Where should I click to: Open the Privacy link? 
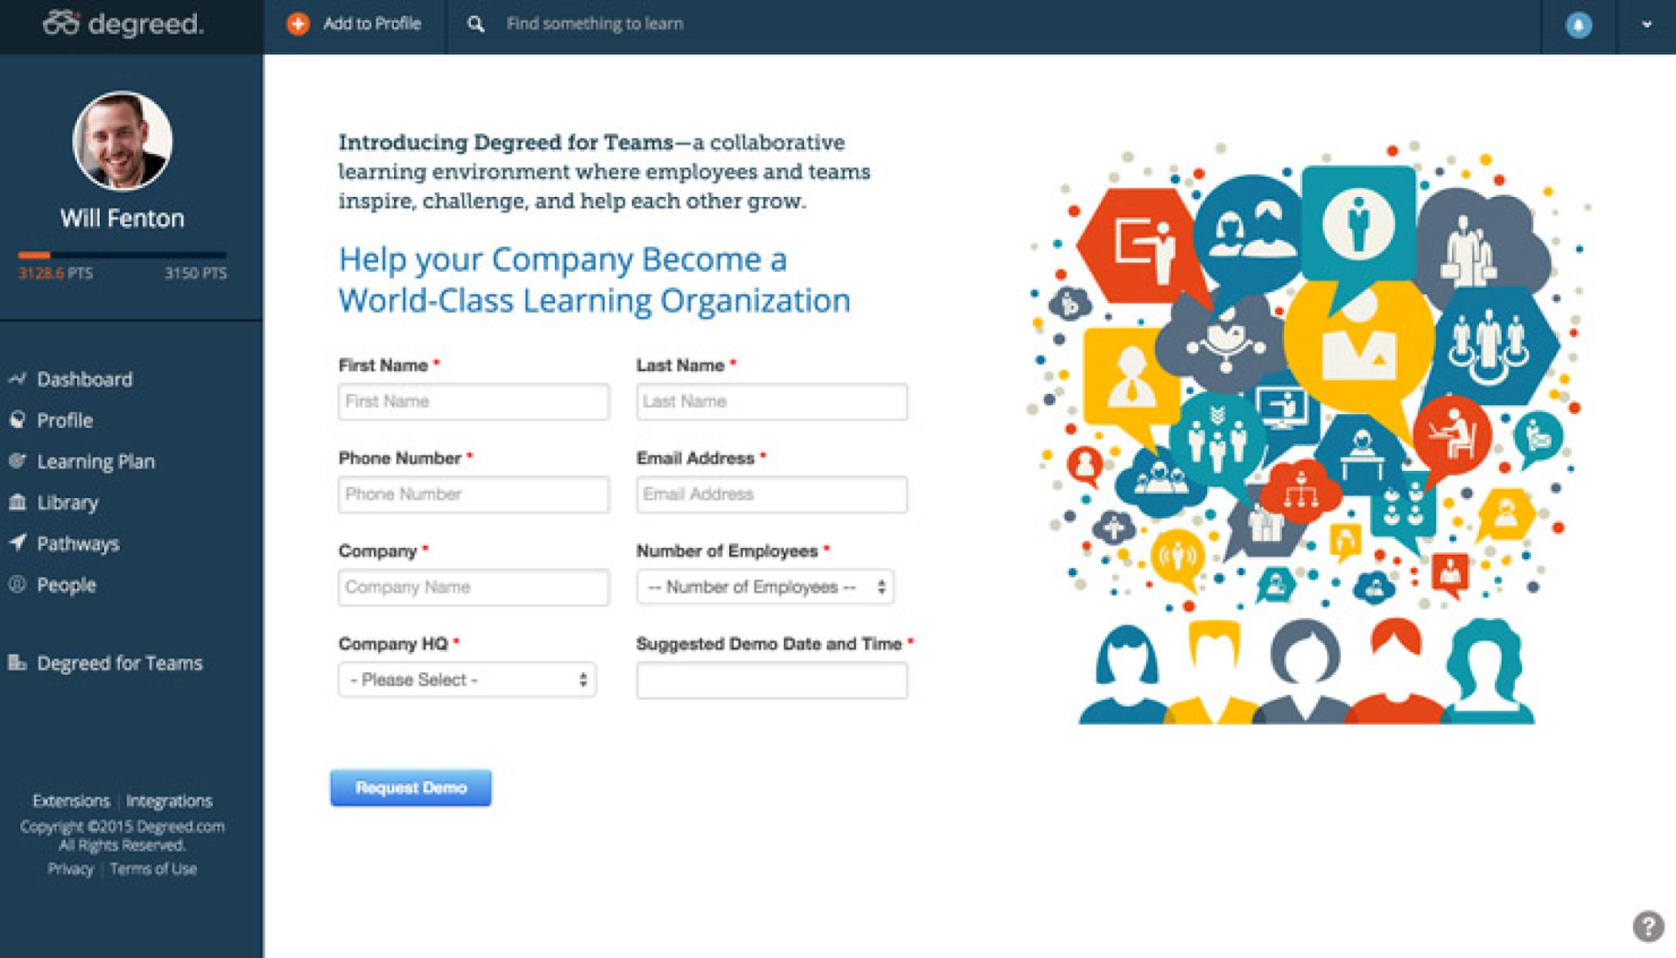tap(70, 868)
